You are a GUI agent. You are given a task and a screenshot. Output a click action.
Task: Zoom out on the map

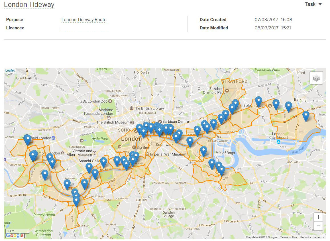pos(318,226)
